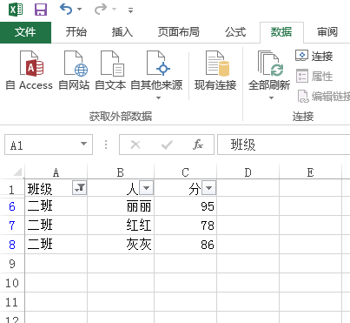This screenshot has height=323, width=350.
Task: Switch to the 页面布局 tab
Action: 179,32
